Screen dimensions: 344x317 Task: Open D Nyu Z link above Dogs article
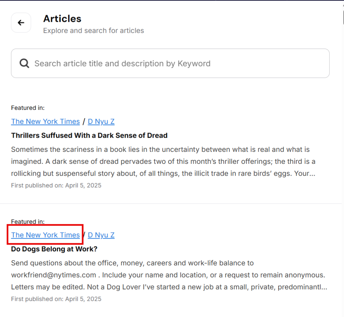tap(101, 235)
